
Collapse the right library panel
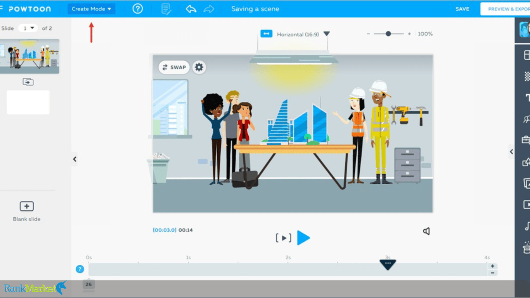tap(511, 152)
